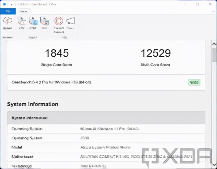Click the Motherboard row label
217x169 pixels.
[x=22, y=157]
